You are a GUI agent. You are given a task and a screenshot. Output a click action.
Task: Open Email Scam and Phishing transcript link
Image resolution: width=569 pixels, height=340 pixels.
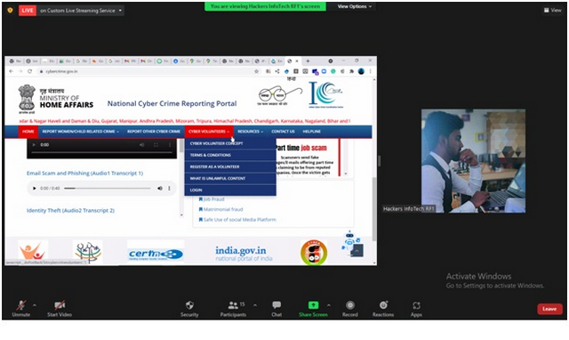point(84,174)
